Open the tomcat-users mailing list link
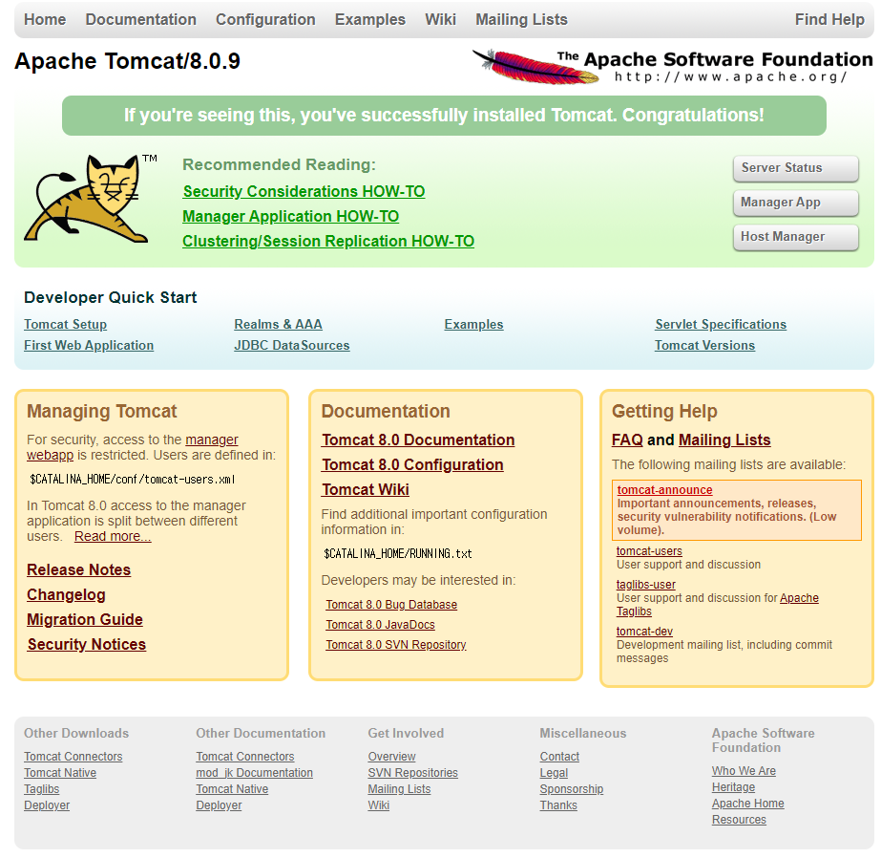Screen dimensions: 881x858 click(649, 551)
